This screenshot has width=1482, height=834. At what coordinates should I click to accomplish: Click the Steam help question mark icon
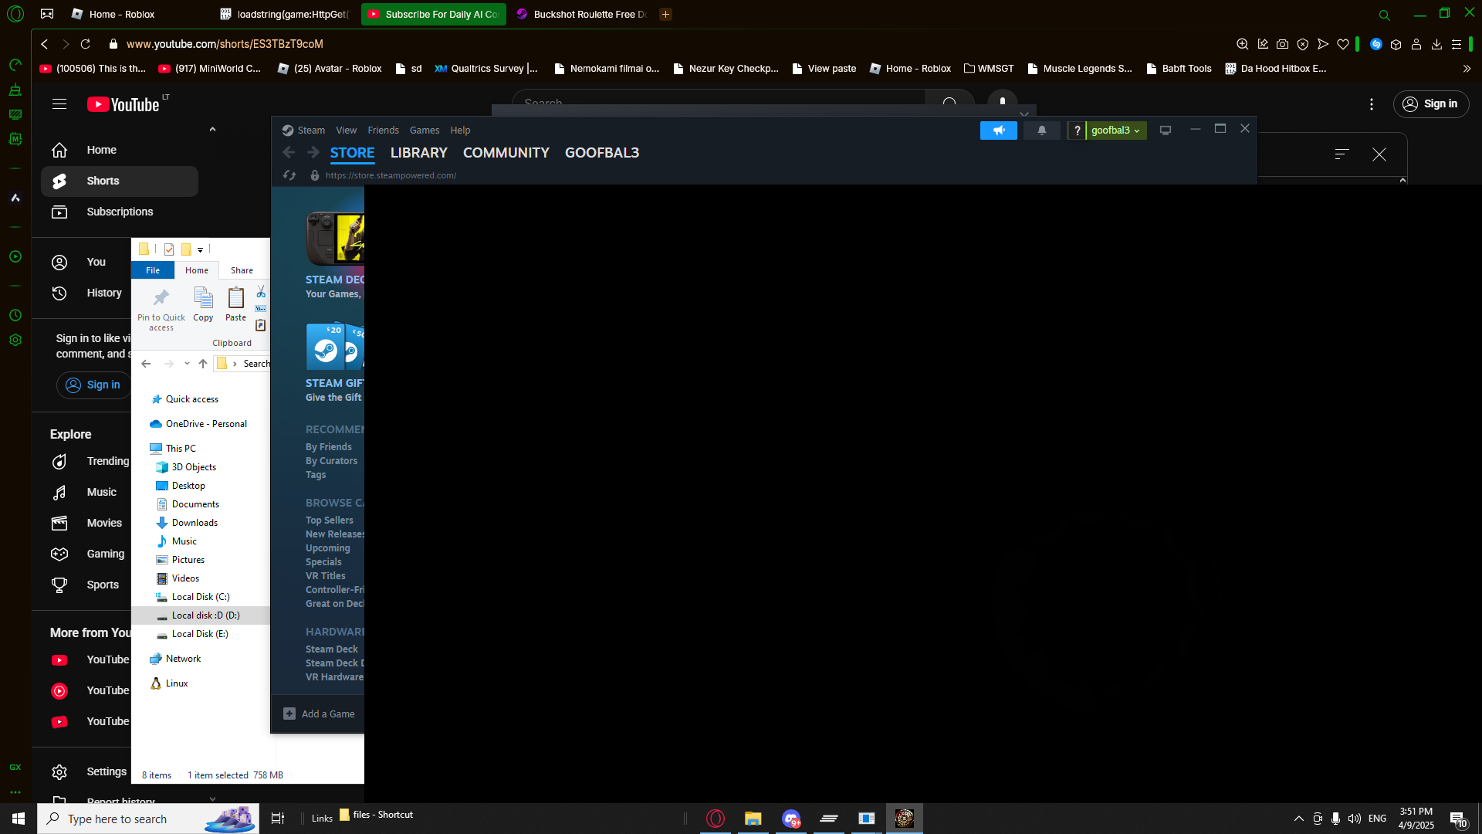pos(1077,131)
